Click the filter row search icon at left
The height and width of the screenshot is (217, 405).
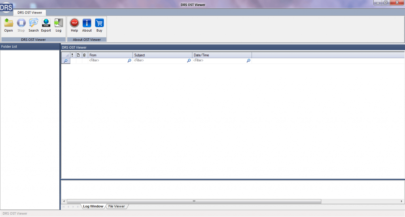coord(66,60)
